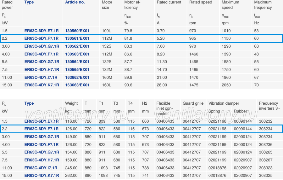This screenshot has height=180, width=283.
Task: Select rated current value 28.00
Action: pos(162,85)
